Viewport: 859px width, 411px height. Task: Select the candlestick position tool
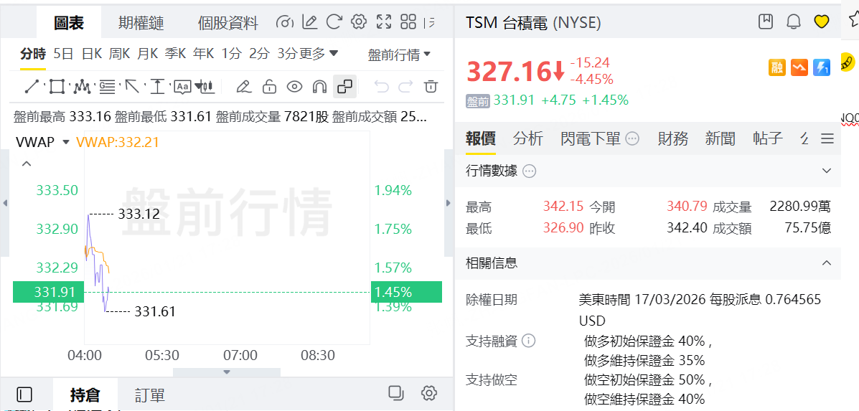(x=206, y=87)
